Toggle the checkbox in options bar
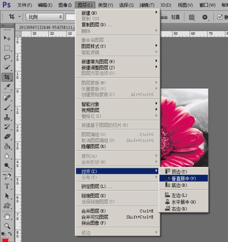The width and height of the screenshot is (228, 242). (x=220, y=17)
